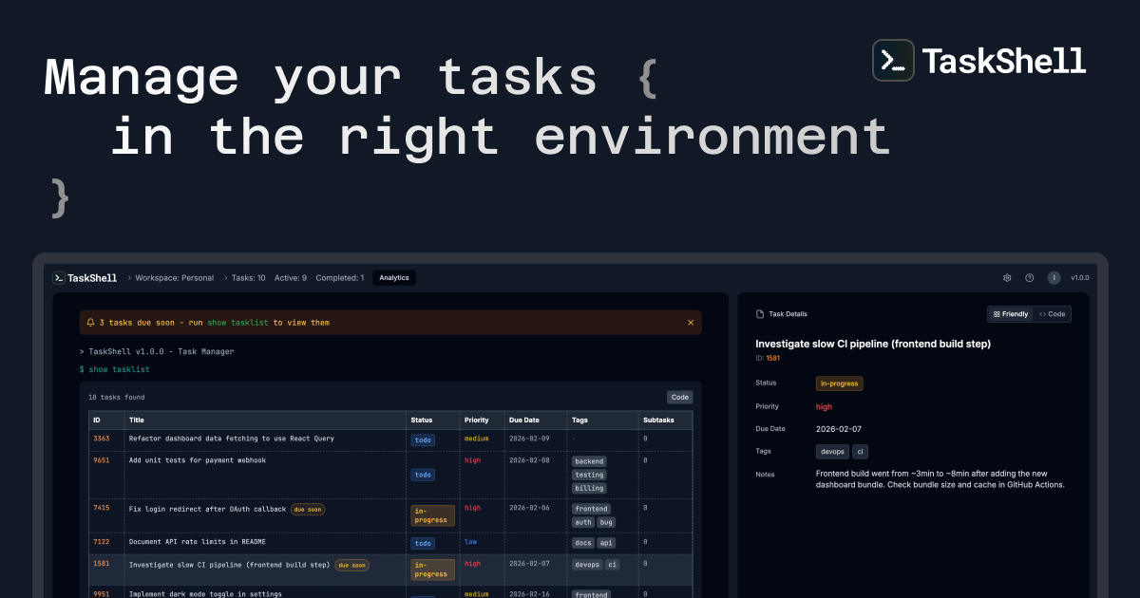Click the devops tag chip in Task Details
This screenshot has height=598, width=1140.
coord(832,451)
